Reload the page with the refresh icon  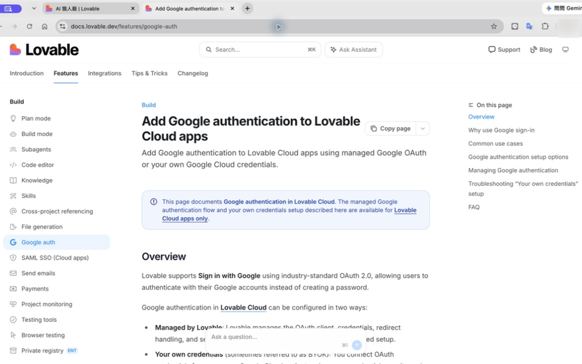(x=30, y=26)
